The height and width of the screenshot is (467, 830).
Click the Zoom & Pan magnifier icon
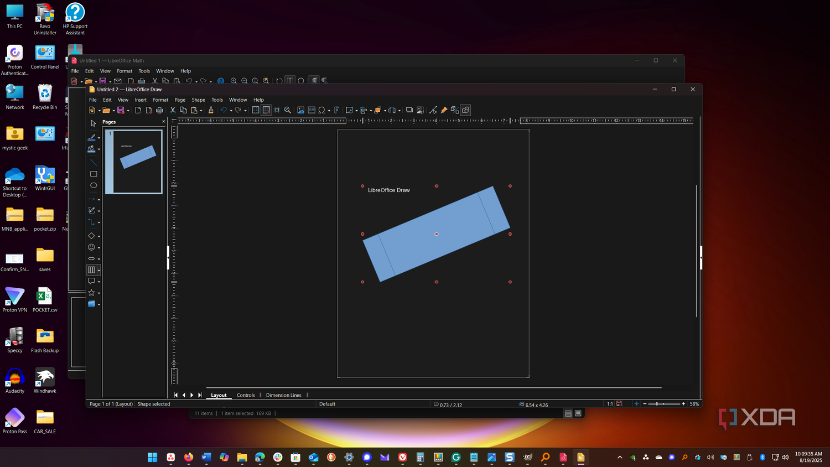coord(288,110)
